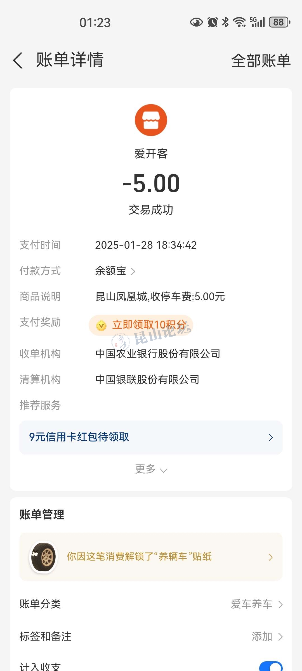Screen dimensions: 302x671
Task: Open the 余额宝 payment method chevron
Action: (x=133, y=271)
